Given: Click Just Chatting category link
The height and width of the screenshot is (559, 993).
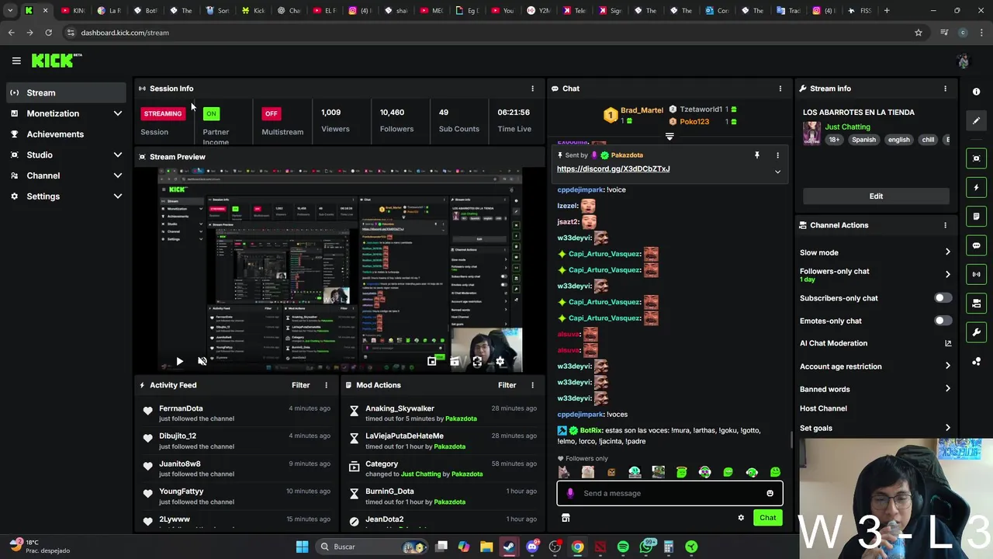Looking at the screenshot, I should pos(847,127).
